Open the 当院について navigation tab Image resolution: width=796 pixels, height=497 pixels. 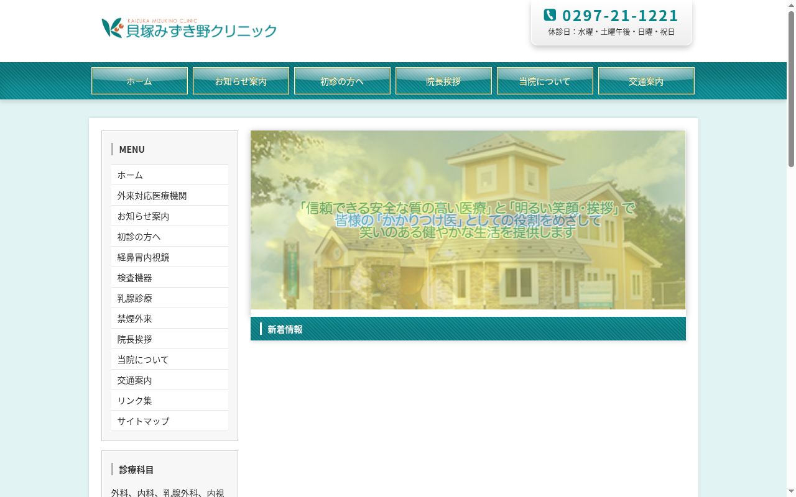(545, 81)
